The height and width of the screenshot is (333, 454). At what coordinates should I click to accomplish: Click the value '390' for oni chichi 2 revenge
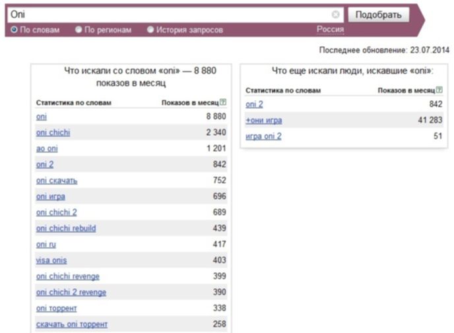(x=220, y=292)
